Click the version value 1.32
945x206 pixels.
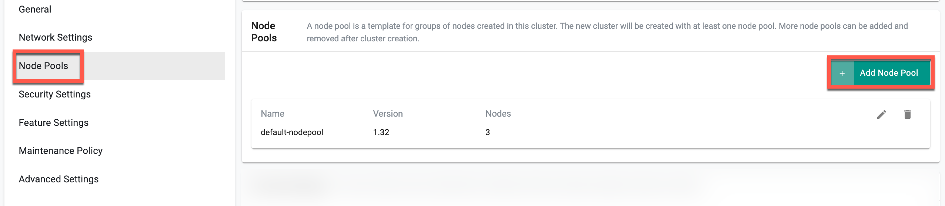pos(381,132)
